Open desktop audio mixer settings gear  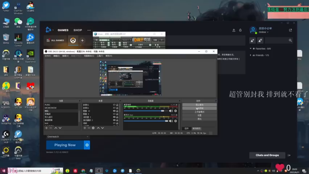176,111
